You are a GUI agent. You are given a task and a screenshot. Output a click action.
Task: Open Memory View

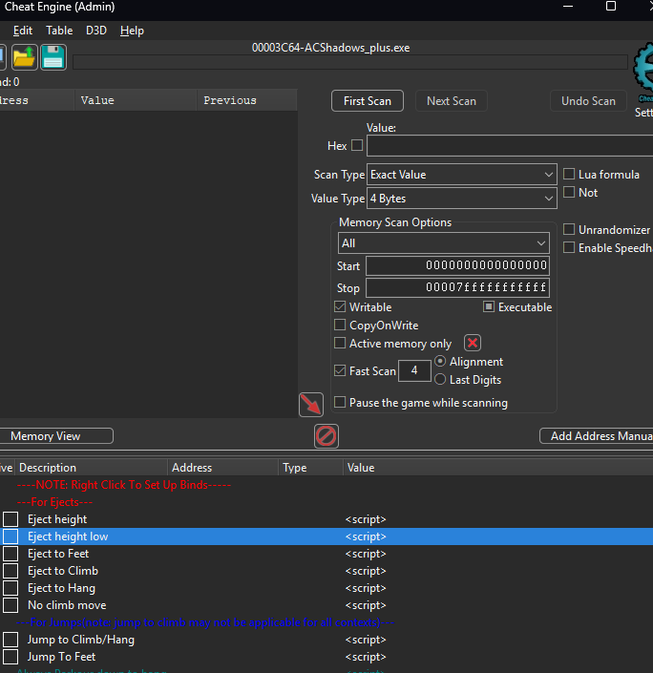[x=46, y=436]
